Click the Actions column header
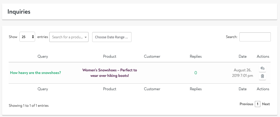The width and height of the screenshot is (280, 117). (x=263, y=56)
